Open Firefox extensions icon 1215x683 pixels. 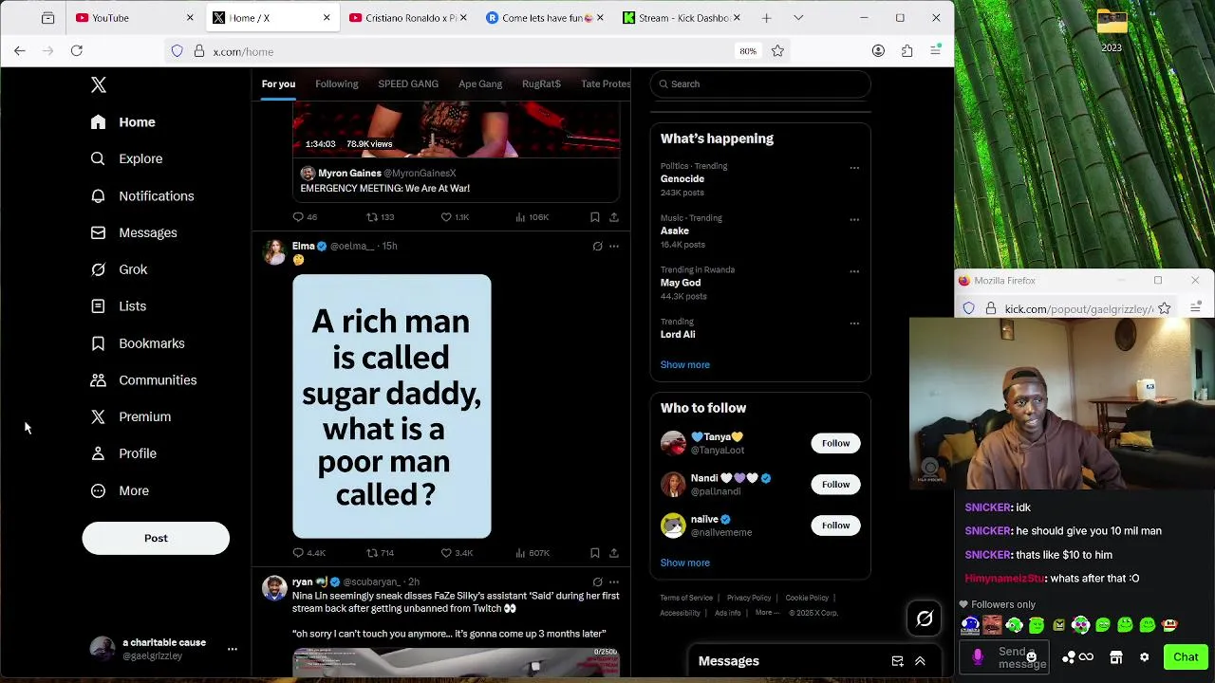pos(907,51)
